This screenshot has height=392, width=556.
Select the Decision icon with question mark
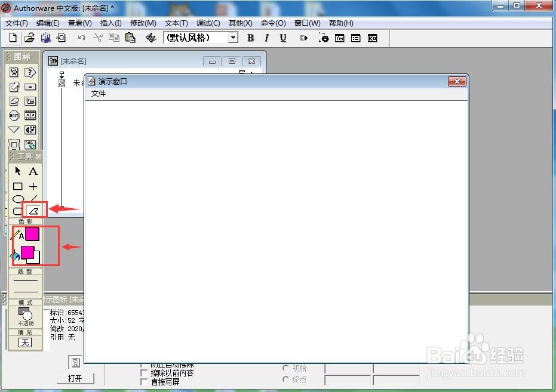click(x=30, y=72)
